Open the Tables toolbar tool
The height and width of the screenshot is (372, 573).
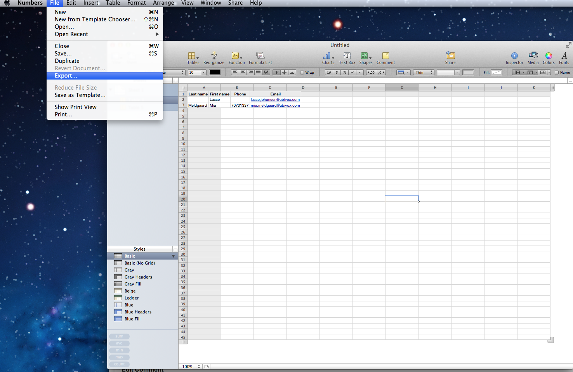[193, 58]
